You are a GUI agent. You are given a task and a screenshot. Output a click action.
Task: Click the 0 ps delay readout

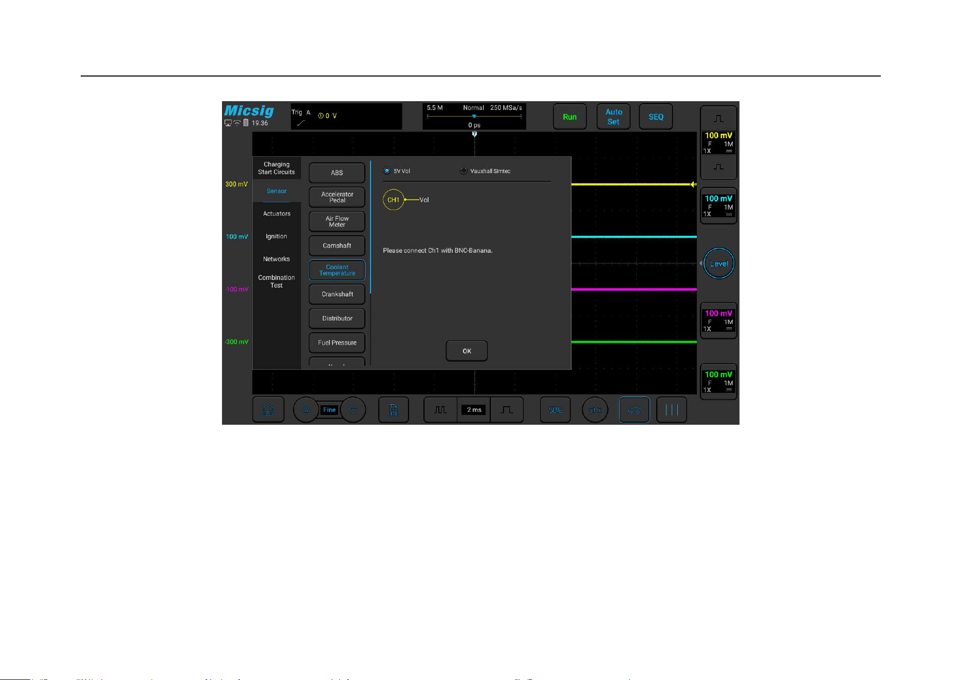point(474,125)
